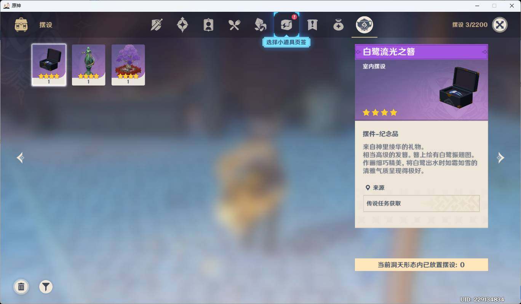Open the funnel filter options
521x304 pixels.
pyautogui.click(x=46, y=287)
